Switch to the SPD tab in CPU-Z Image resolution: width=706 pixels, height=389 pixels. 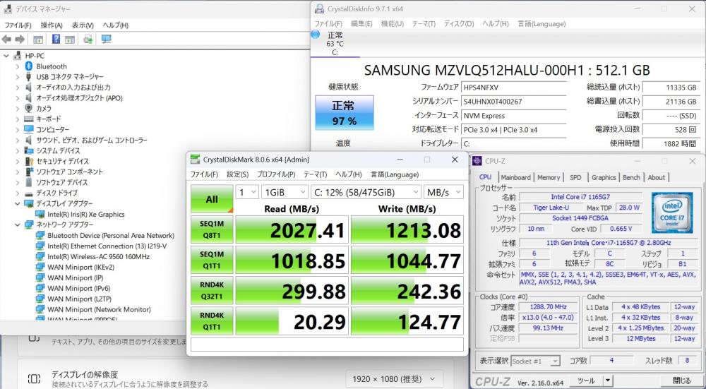tap(575, 177)
